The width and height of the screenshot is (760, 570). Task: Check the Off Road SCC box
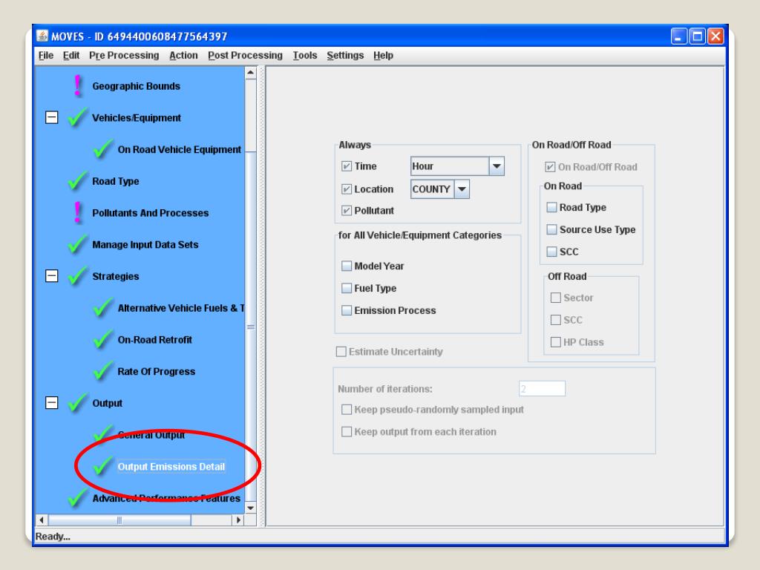pyautogui.click(x=556, y=320)
